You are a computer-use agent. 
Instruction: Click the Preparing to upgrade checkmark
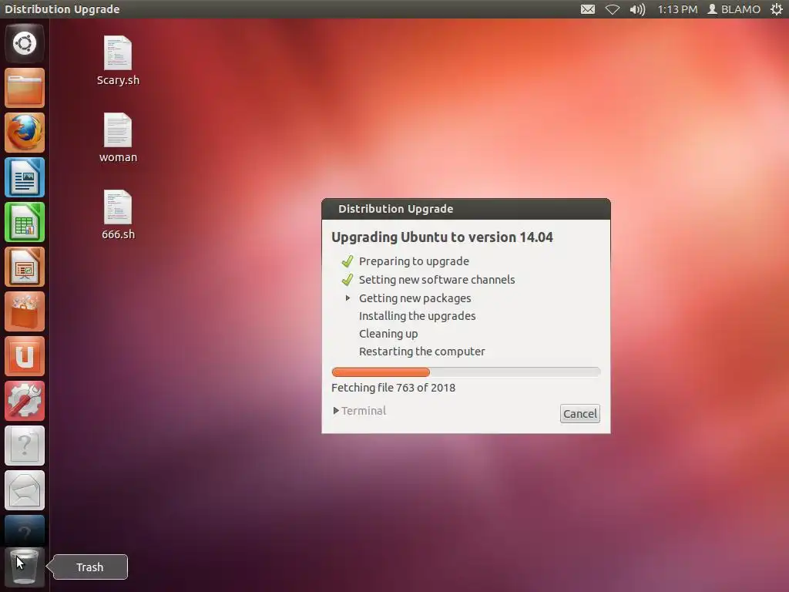pos(347,261)
